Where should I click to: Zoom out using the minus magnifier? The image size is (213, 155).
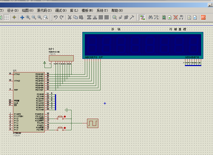[x=34, y=17]
